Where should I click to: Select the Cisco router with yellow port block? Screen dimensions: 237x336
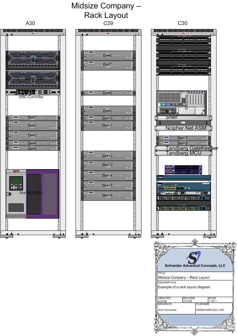click(183, 186)
